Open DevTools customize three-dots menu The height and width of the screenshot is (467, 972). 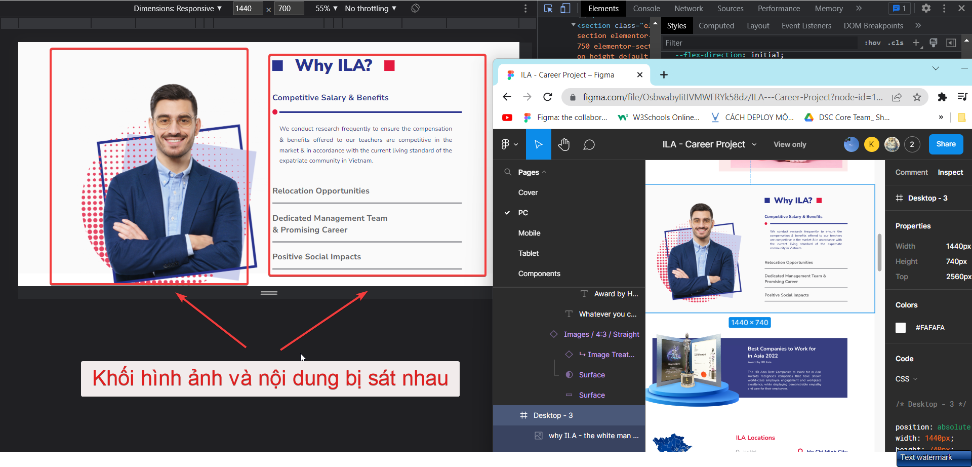[x=944, y=8]
